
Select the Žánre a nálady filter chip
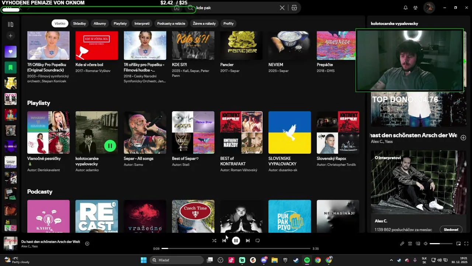point(204,23)
